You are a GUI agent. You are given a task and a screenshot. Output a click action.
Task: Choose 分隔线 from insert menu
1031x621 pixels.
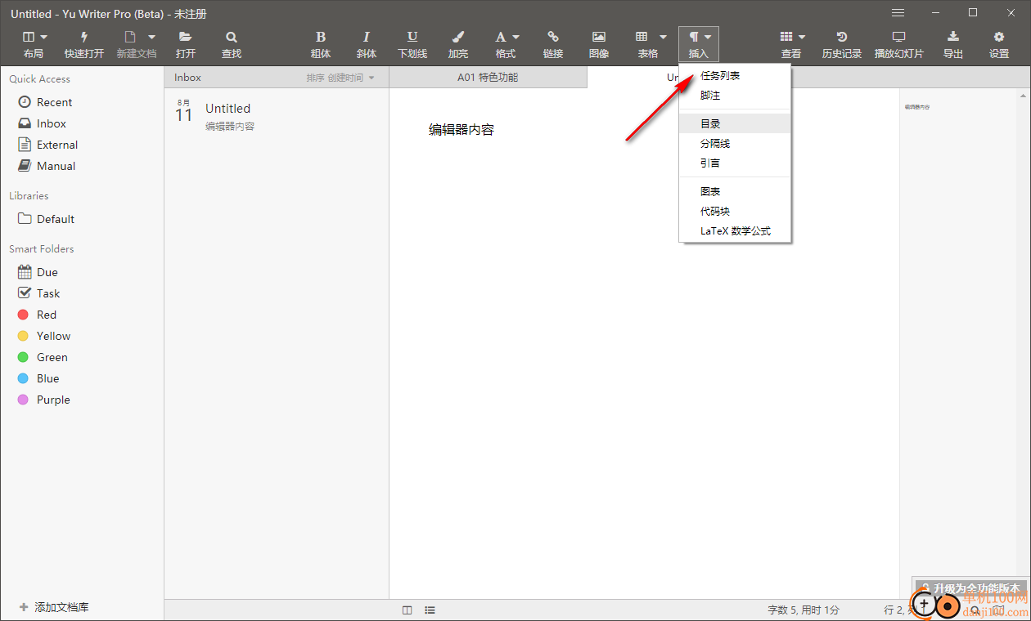tap(735, 143)
